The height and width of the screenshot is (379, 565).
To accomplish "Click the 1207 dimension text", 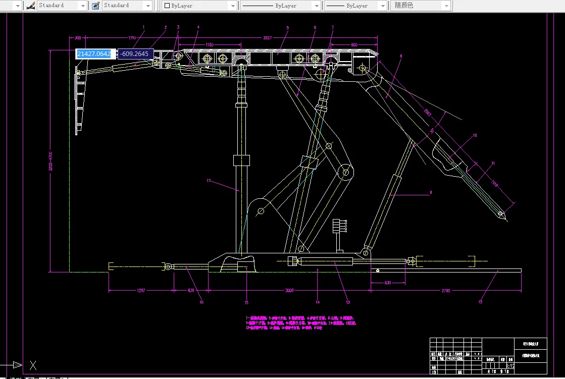I will tap(141, 290).
